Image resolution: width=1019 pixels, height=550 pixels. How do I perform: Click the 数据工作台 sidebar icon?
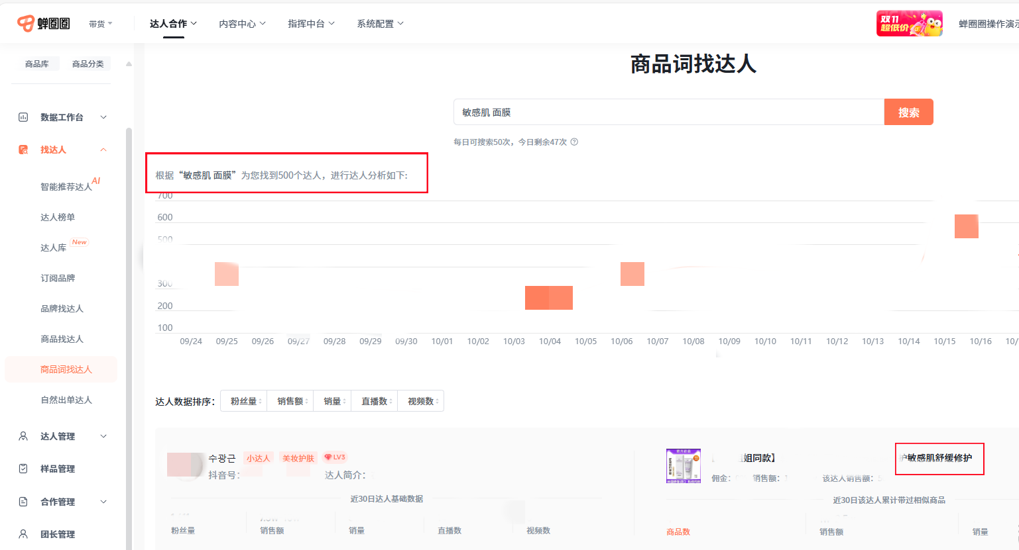23,117
